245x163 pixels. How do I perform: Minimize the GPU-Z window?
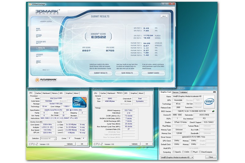(205, 88)
